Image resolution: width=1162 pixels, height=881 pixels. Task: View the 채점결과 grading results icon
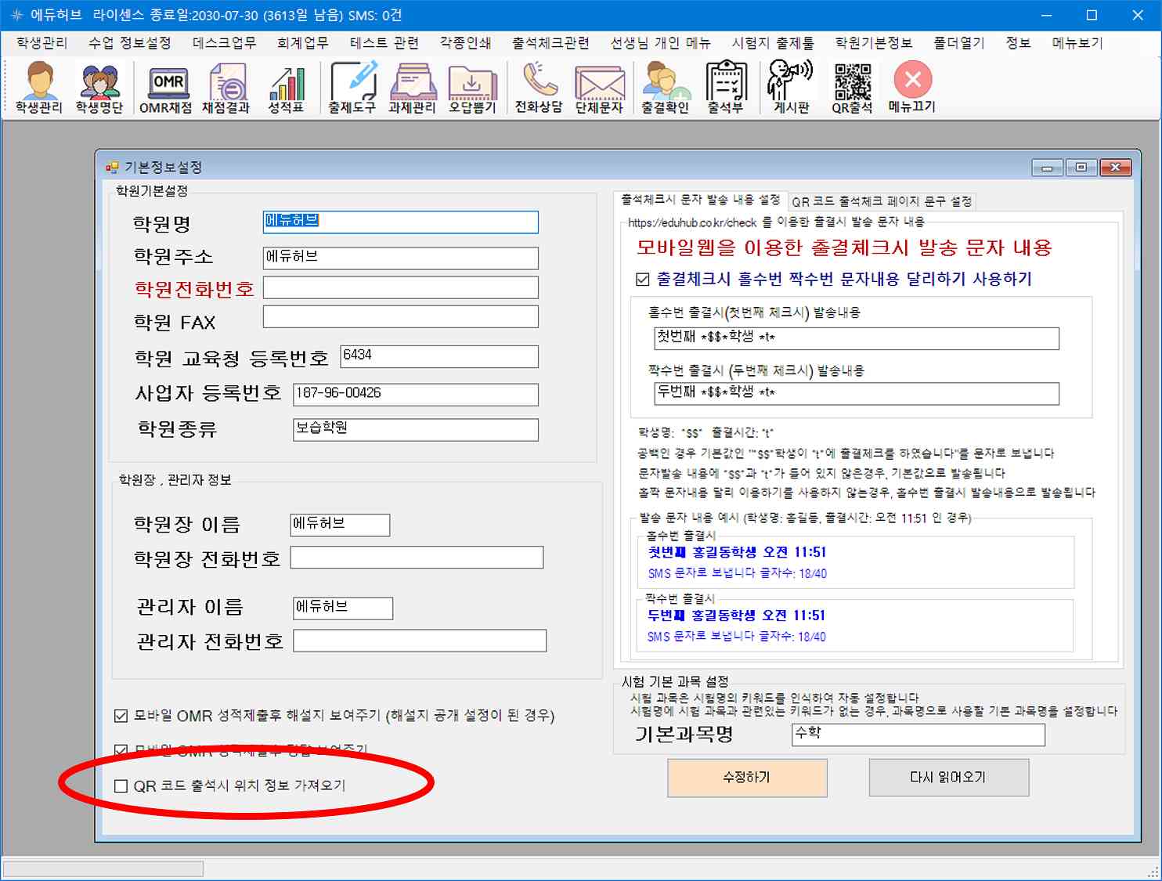coord(226,88)
